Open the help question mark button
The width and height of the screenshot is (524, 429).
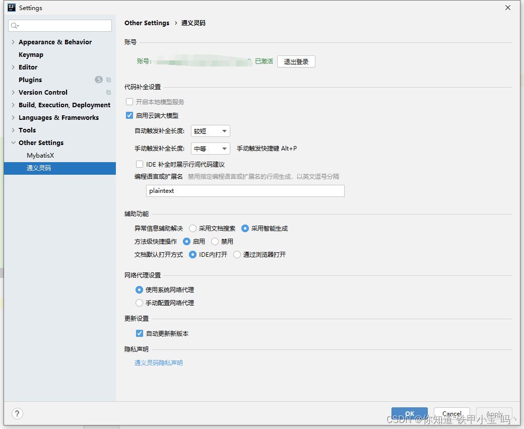17,414
